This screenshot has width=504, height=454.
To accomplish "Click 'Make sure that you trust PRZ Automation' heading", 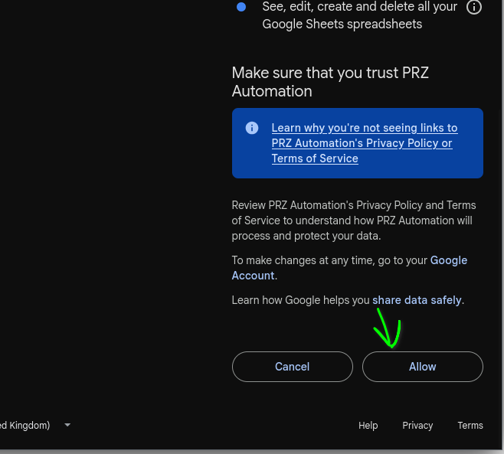I will click(x=330, y=82).
